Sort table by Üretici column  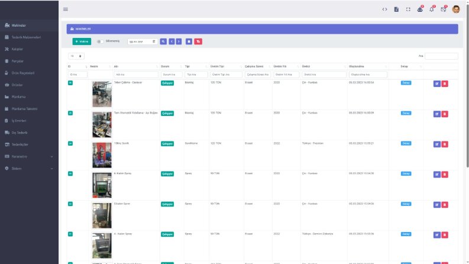point(324,66)
